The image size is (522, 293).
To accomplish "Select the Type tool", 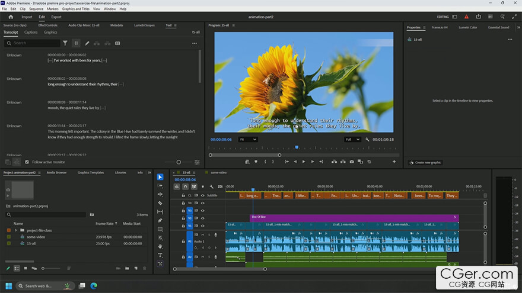I will pyautogui.click(x=160, y=255).
